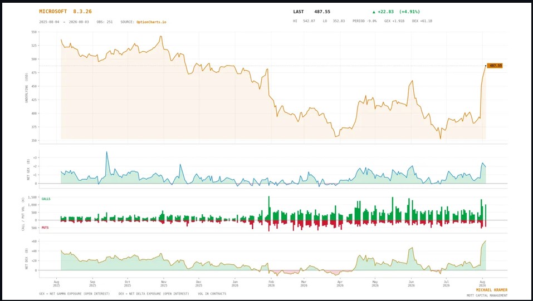This screenshot has width=533, height=301.
Task: Select the green "+22.83 (+4.91%)" change
Action: pyautogui.click(x=396, y=12)
